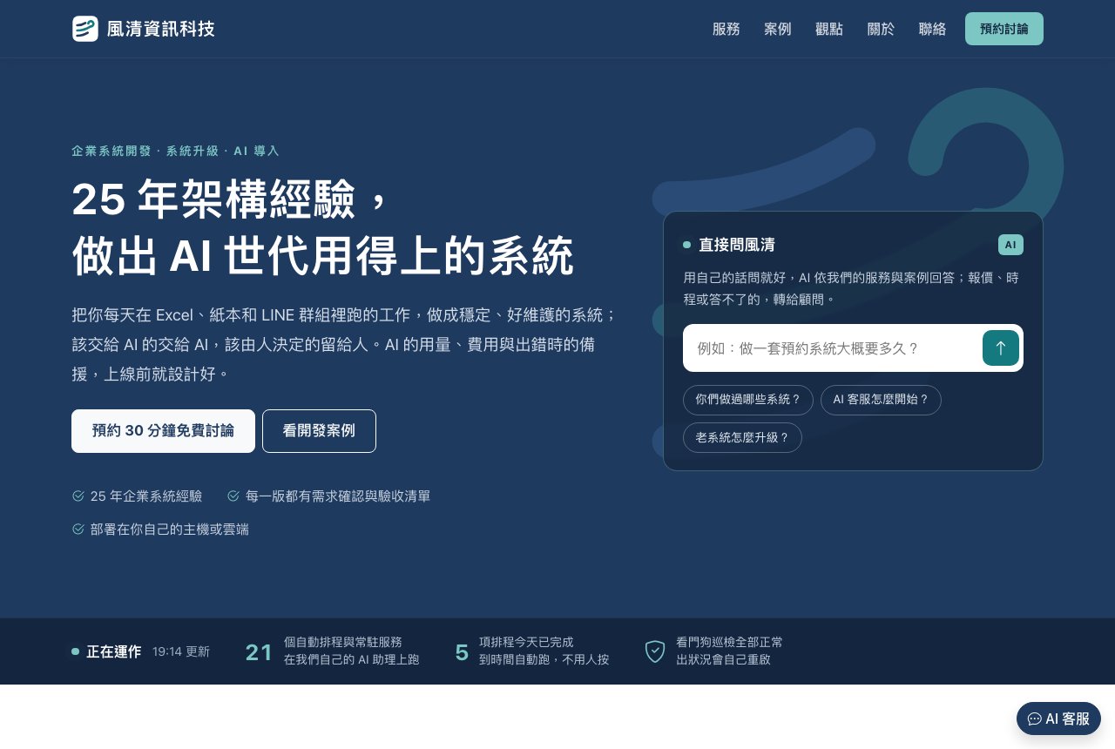Choose suggestion AI 客服怎麼開始？
Viewport: 1115px width, 749px height.
coord(881,400)
